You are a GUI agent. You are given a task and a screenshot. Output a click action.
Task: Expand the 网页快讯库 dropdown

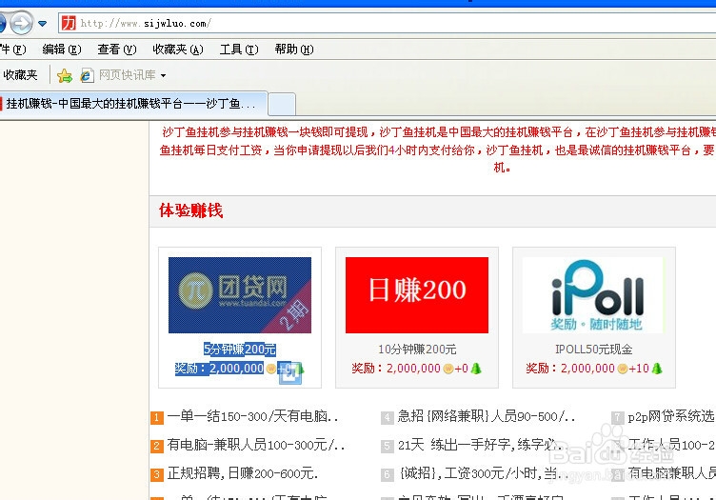point(163,75)
